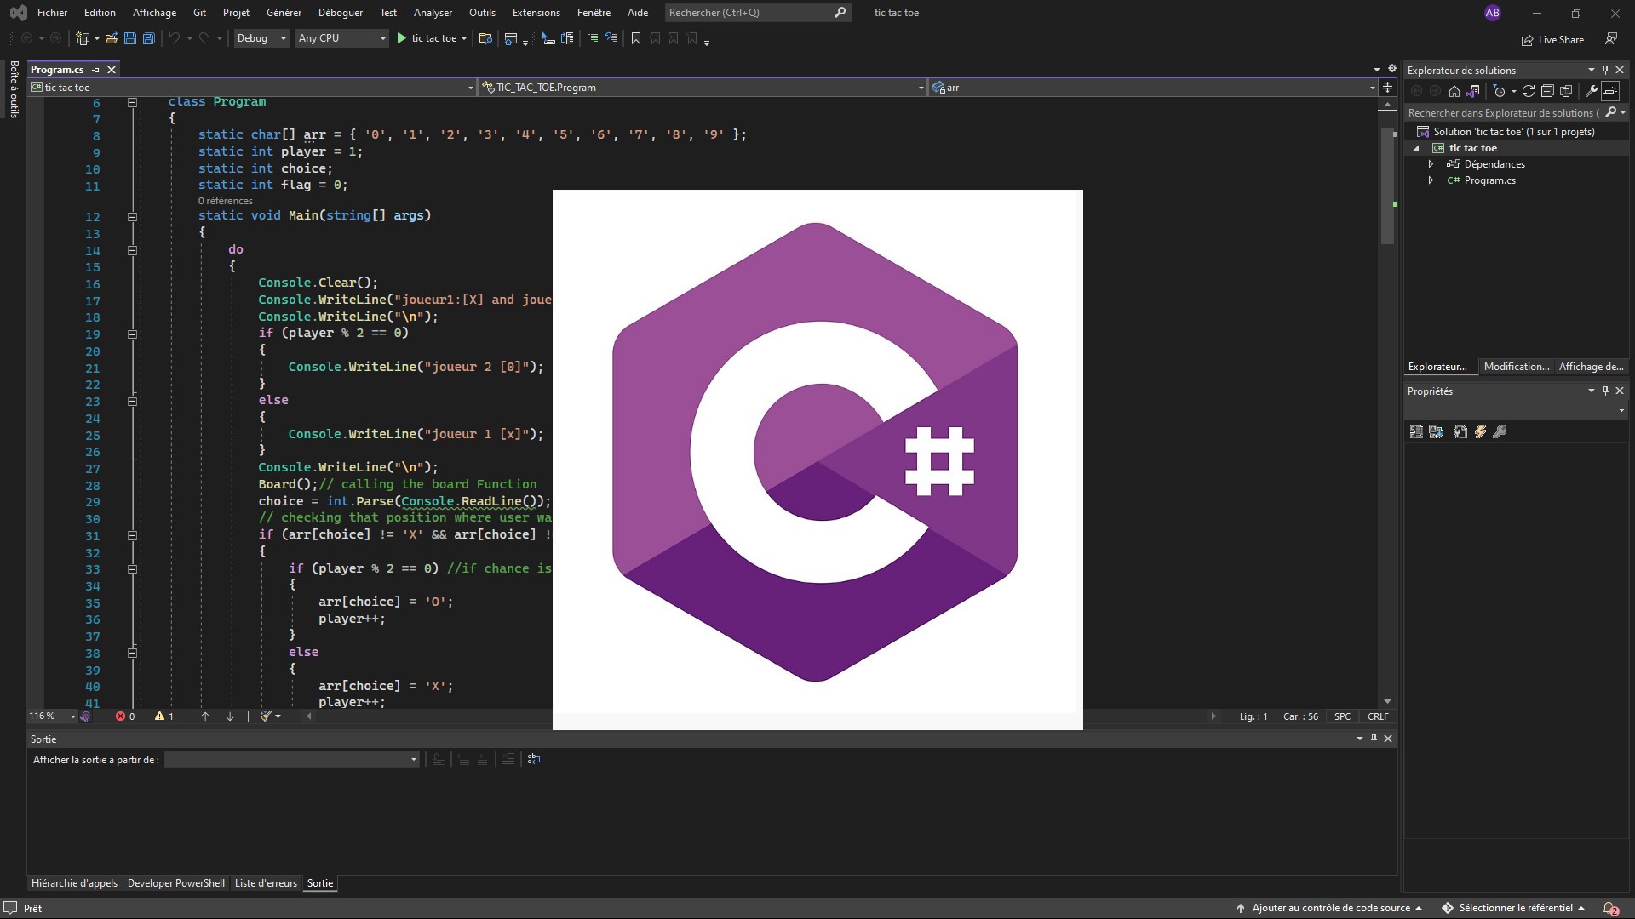The height and width of the screenshot is (919, 1635).
Task: Click pending changes filter clock icon
Action: (x=1500, y=91)
